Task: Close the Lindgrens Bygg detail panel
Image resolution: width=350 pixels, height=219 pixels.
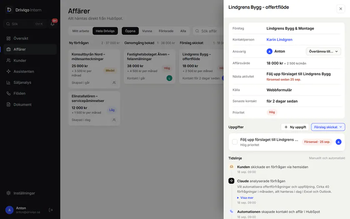Action: [x=341, y=9]
